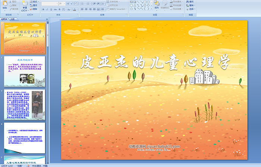Viewport: 261px width, 167px height.
Task: Click the font color A swatch
Action: (75, 10)
